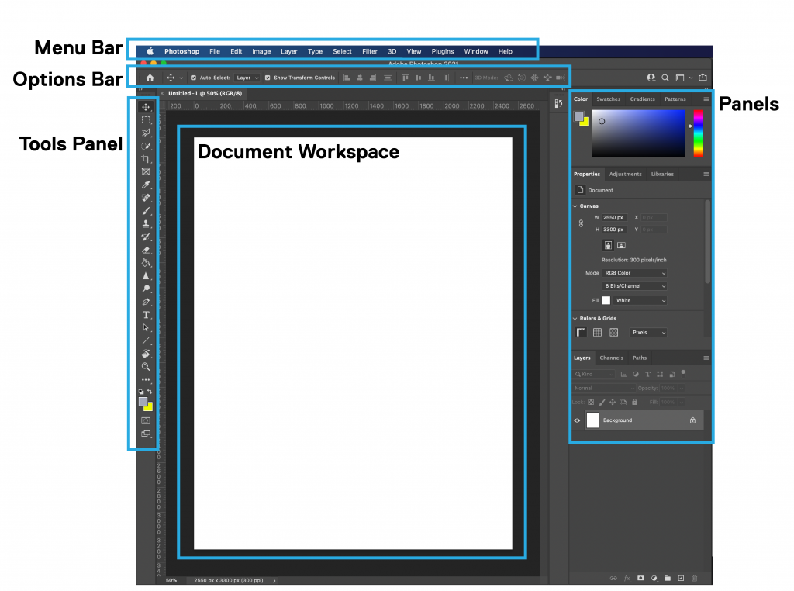The height and width of the screenshot is (591, 794).
Task: Select the History Brush tool
Action: [146, 237]
